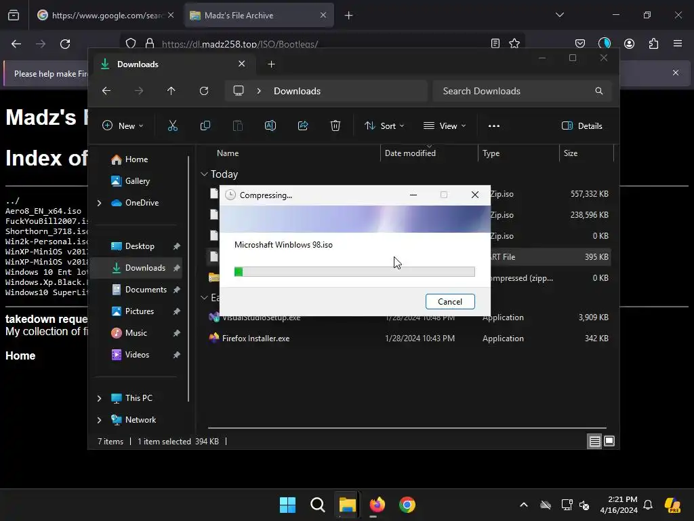Click the Paste icon in Explorer toolbar
The image size is (694, 521).
(238, 126)
